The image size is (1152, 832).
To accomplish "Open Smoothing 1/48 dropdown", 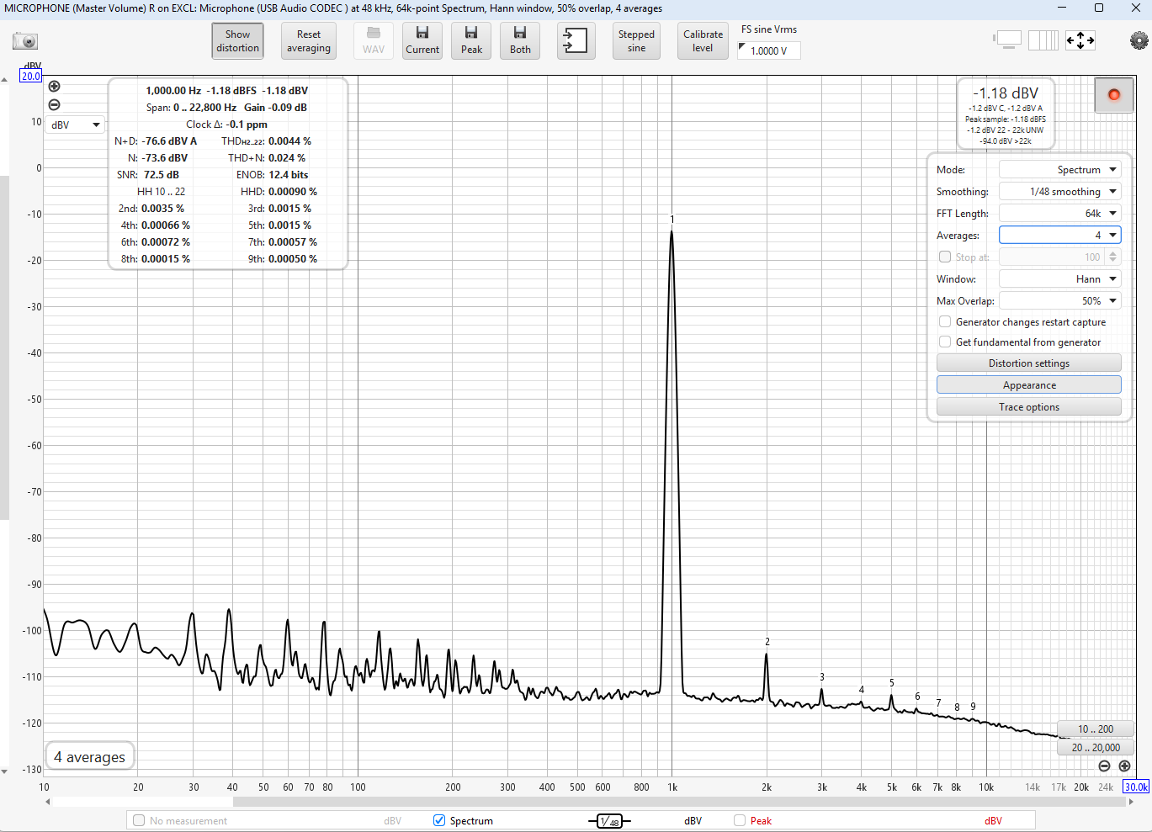I will pos(1059,191).
